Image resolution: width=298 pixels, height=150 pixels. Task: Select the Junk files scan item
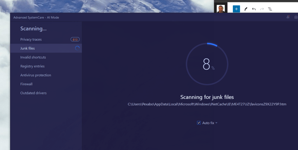pos(46,48)
